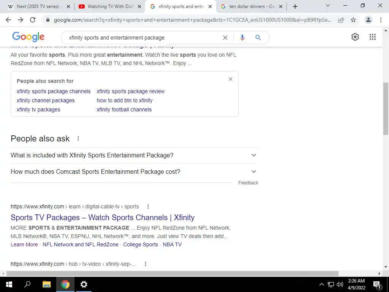Viewport: 389px width, 292px height.
Task: Start voice search with microphone
Action: pos(242,38)
